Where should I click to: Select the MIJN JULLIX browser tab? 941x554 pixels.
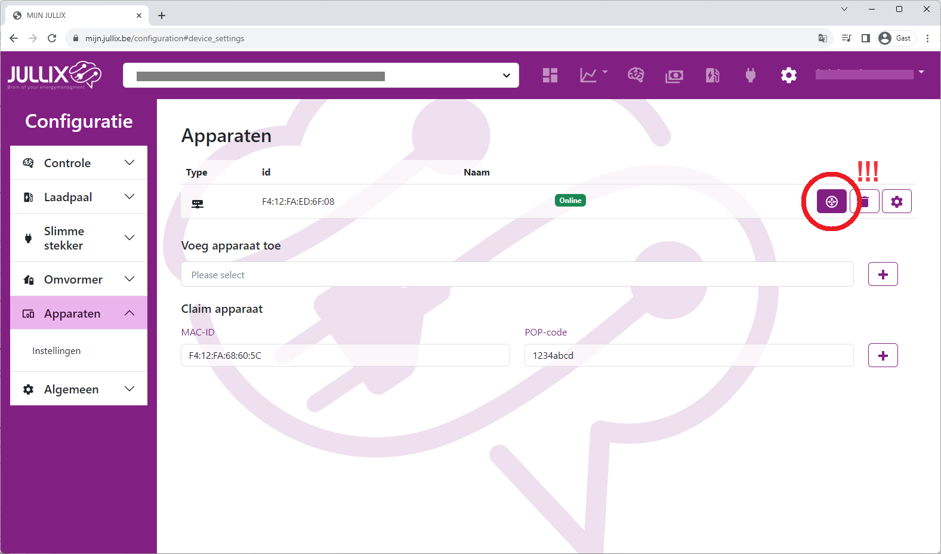pyautogui.click(x=78, y=16)
